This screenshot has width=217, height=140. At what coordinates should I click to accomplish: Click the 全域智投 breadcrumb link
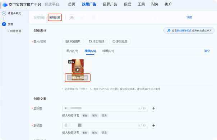coord(39,18)
